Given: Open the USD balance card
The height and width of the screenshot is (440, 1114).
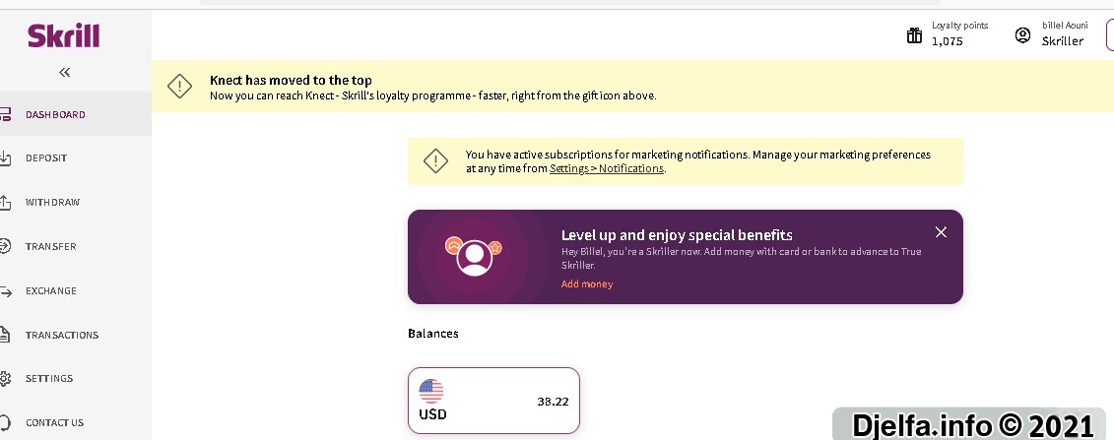Looking at the screenshot, I should [493, 401].
